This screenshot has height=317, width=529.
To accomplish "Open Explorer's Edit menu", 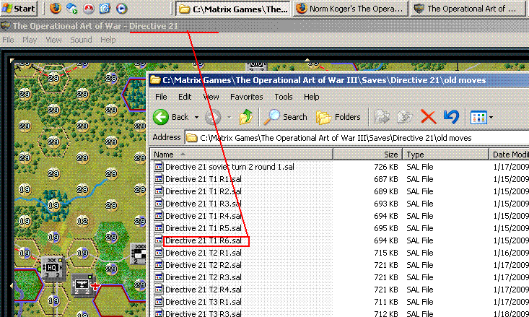I will coord(185,97).
